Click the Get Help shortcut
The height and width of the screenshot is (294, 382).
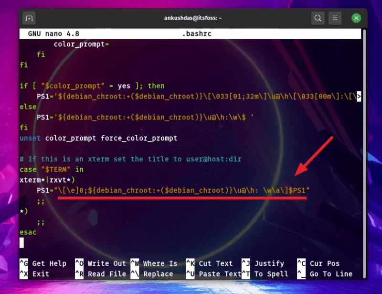49,263
